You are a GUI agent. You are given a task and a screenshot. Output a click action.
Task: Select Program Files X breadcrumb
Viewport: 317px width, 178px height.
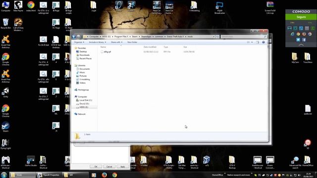click(121, 37)
